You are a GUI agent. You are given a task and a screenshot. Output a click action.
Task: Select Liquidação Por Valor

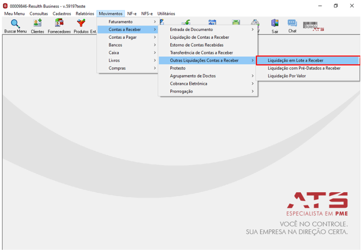pyautogui.click(x=308, y=76)
